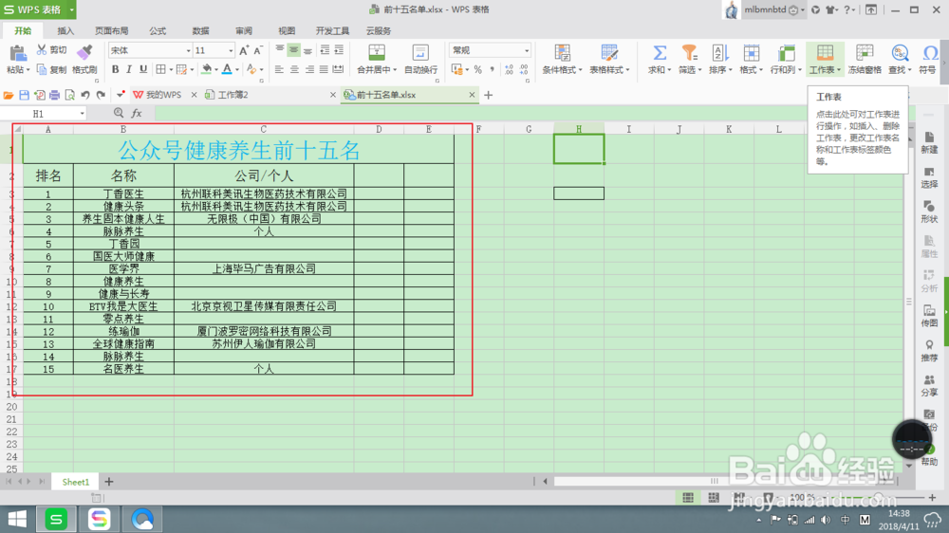Image resolution: width=949 pixels, height=533 pixels.
Task: Open the borders dropdown arrow
Action: pos(171,70)
